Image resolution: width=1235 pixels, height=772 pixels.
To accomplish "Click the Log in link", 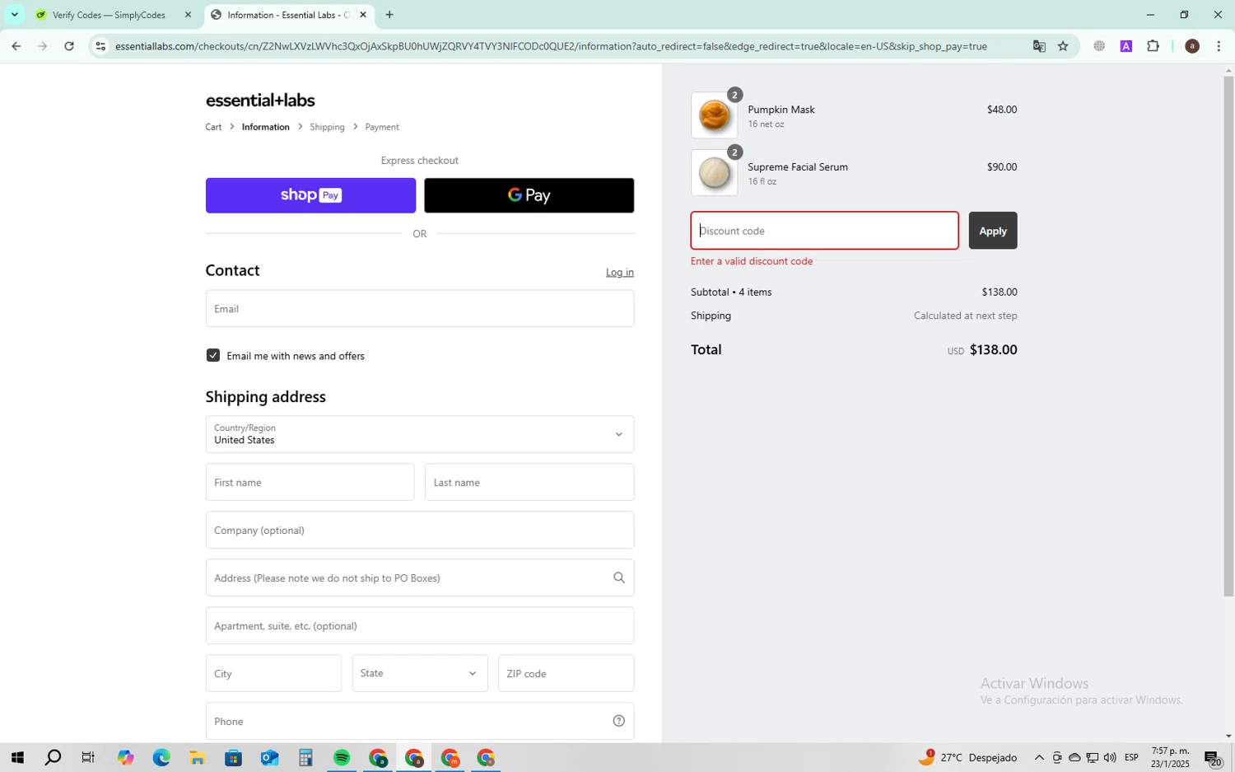I will 620,272.
